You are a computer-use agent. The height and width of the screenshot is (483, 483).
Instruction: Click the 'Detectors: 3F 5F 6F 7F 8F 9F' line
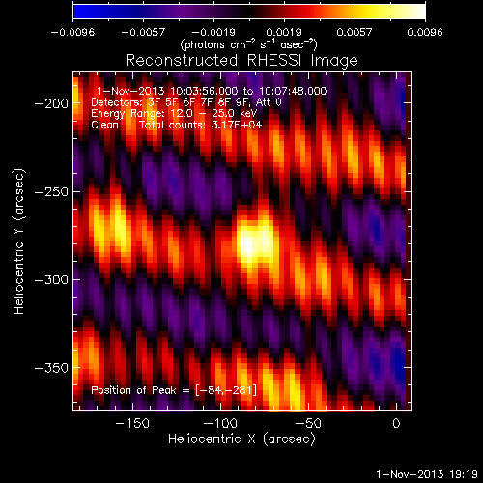[186, 102]
